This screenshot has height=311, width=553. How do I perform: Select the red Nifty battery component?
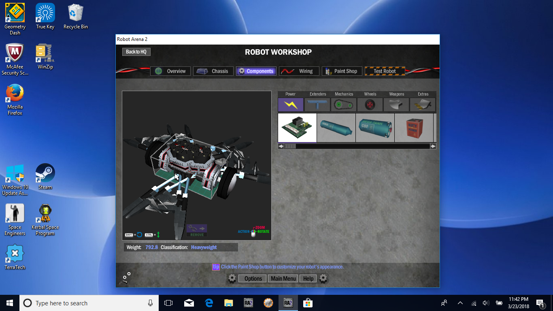point(413,128)
